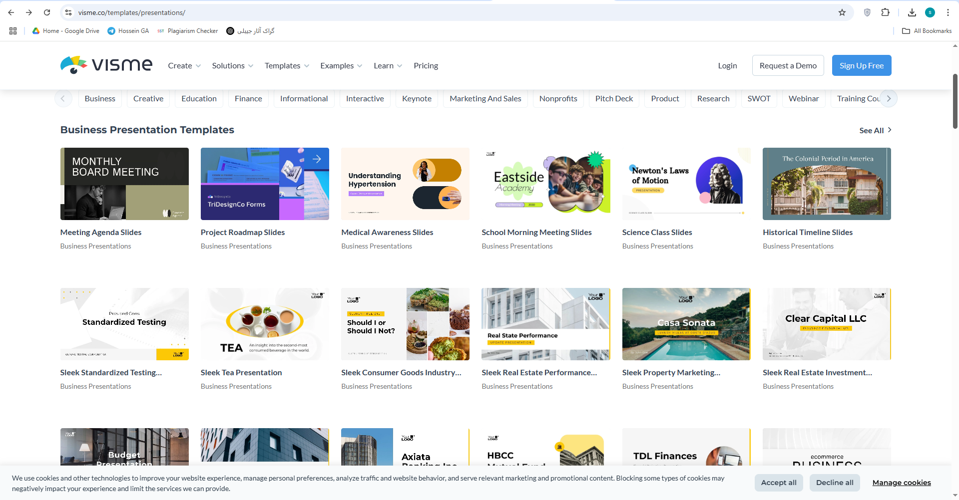The width and height of the screenshot is (959, 500).
Task: Expand the Examples menu
Action: pyautogui.click(x=341, y=66)
